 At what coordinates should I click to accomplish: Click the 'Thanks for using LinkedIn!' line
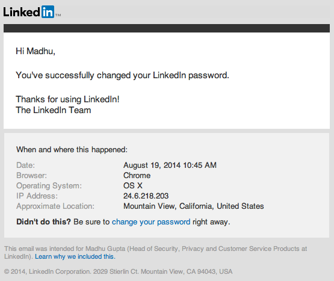pyautogui.click(x=67, y=99)
